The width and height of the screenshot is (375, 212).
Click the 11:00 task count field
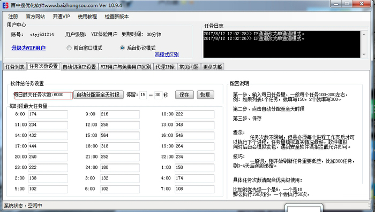click(48, 125)
